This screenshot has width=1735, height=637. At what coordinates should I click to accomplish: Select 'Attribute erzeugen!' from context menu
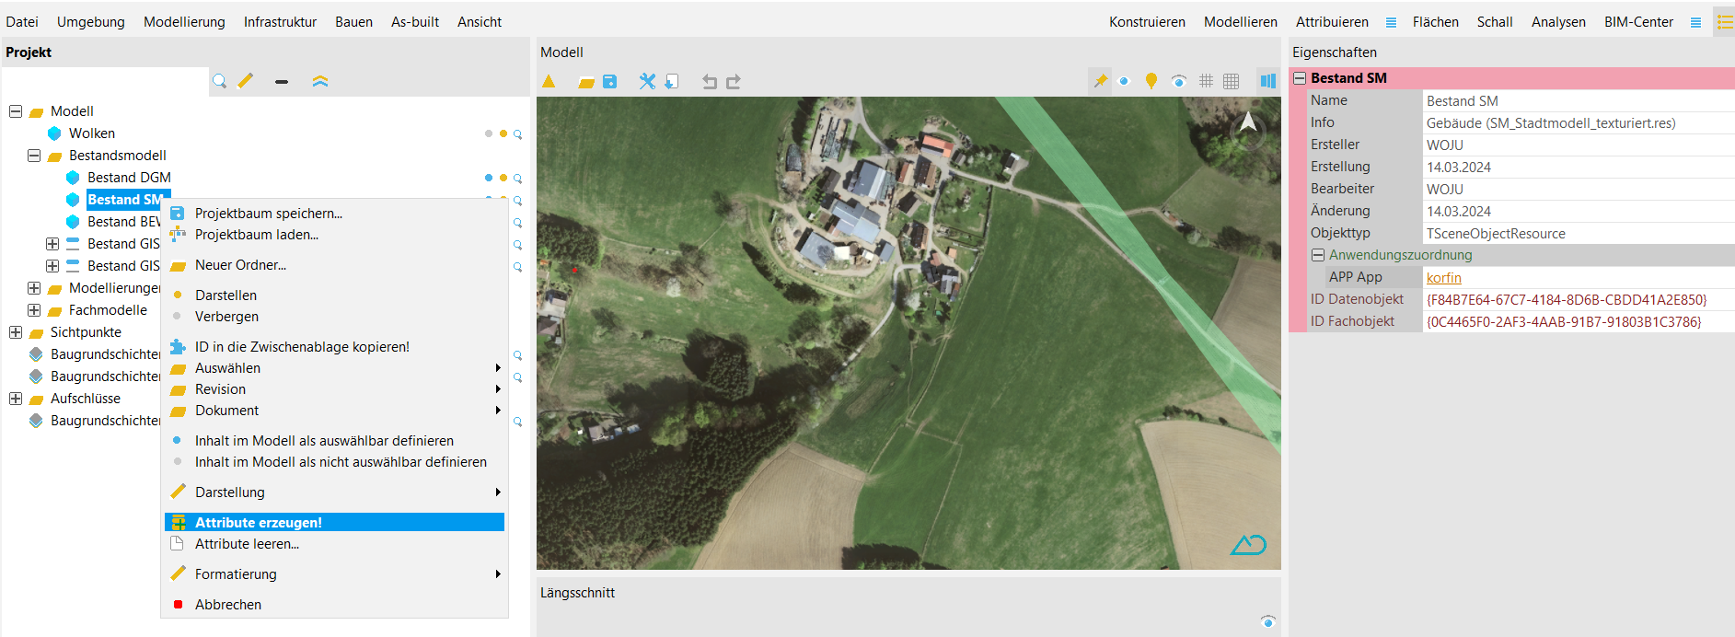pyautogui.click(x=259, y=523)
